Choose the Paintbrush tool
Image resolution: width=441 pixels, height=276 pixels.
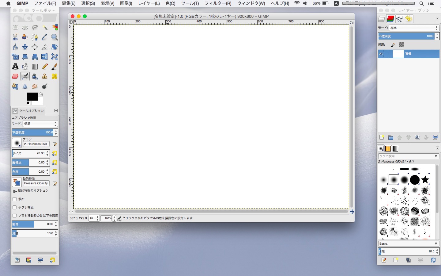pos(55,67)
